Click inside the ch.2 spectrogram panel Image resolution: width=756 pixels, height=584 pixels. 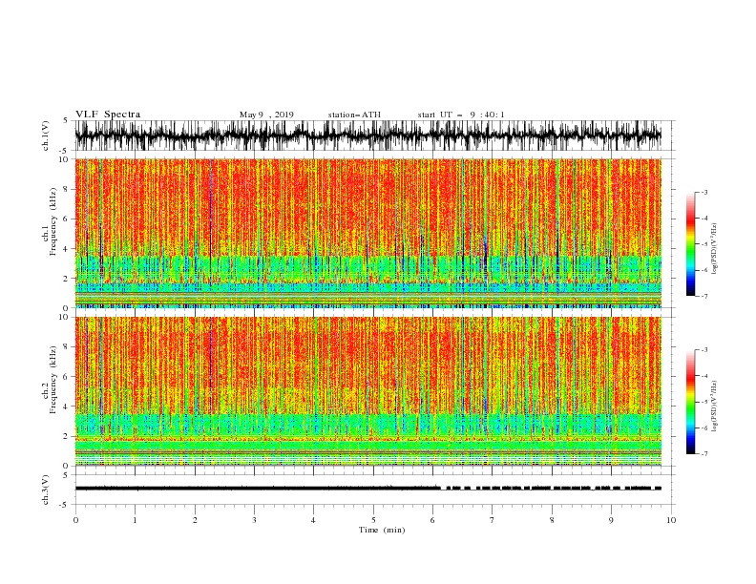367,391
